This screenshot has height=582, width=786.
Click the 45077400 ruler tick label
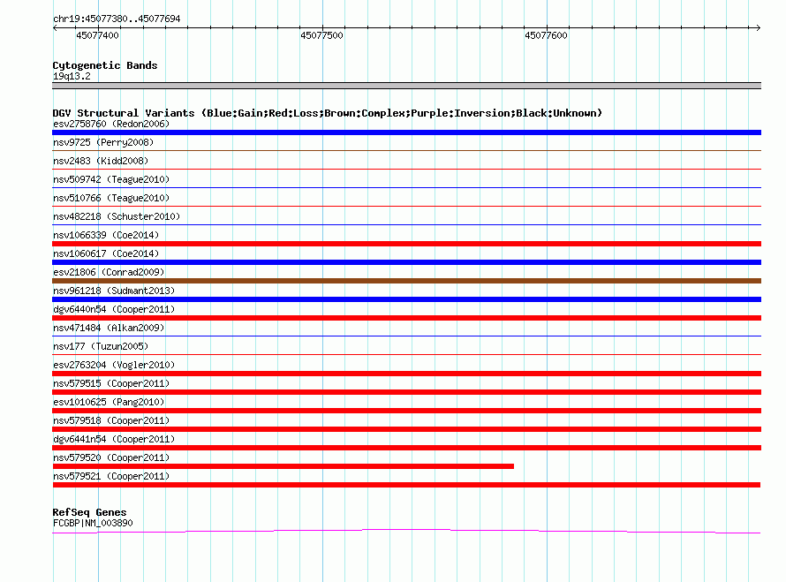pyautogui.click(x=98, y=35)
